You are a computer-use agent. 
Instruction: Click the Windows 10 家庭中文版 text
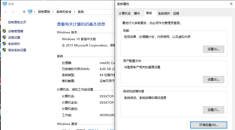pyautogui.click(x=79, y=39)
